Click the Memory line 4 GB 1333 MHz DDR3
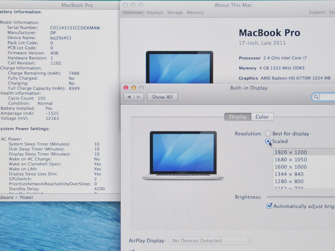The image size is (335, 251). coord(271,68)
